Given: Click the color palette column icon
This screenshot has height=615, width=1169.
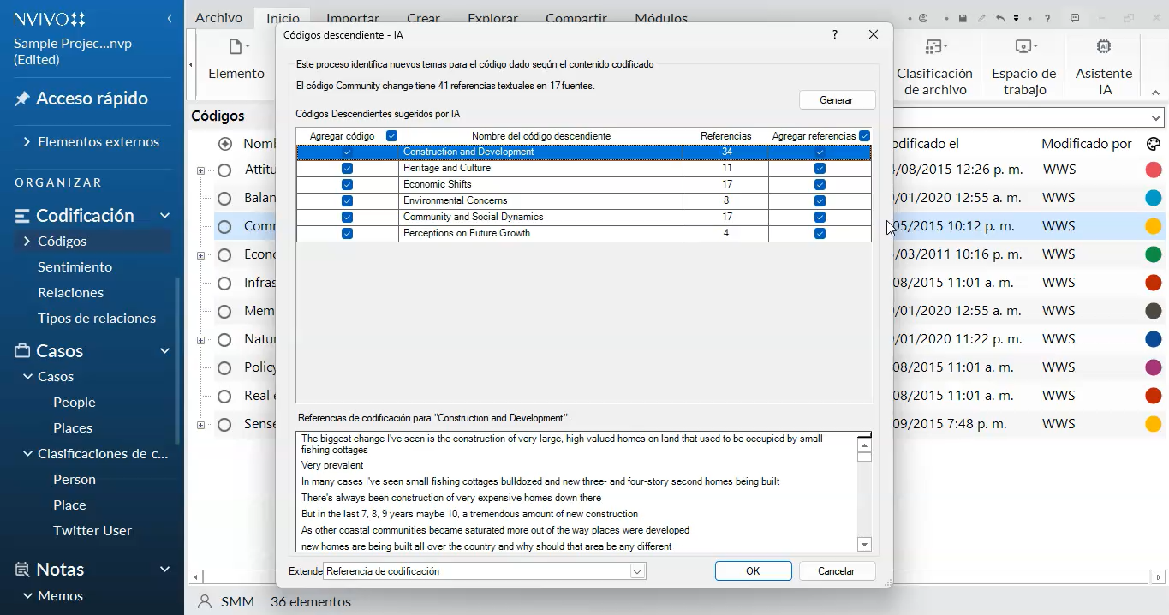Looking at the screenshot, I should pos(1153,144).
